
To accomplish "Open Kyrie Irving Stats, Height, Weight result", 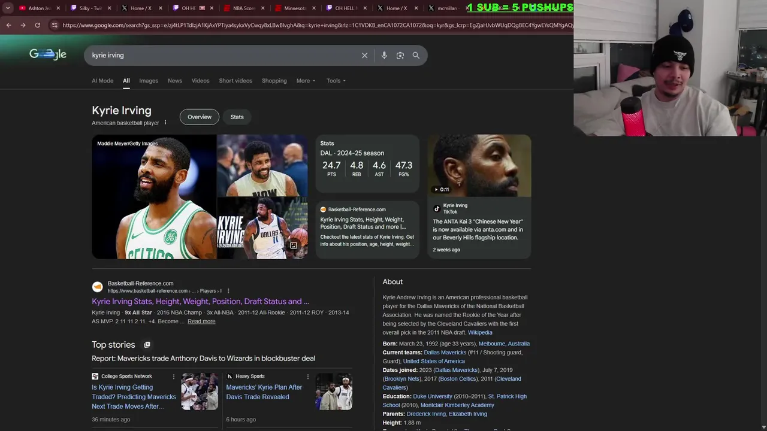I will [201, 301].
